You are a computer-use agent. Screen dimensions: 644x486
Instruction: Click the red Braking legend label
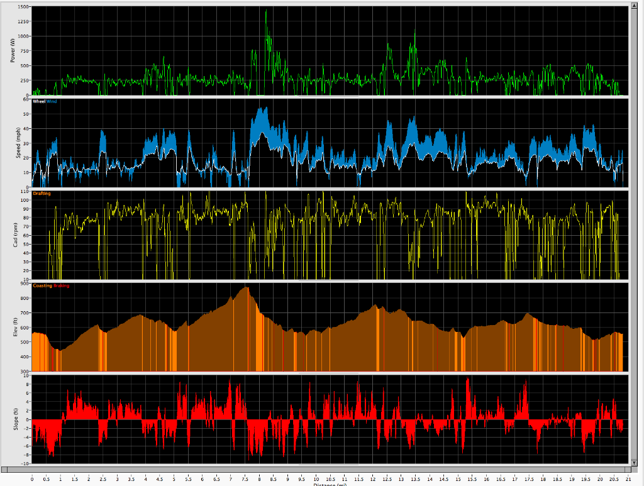click(x=62, y=286)
